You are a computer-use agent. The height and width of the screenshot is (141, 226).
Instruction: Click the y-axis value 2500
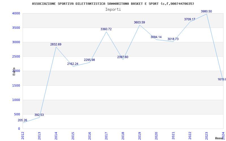(x=16, y=57)
